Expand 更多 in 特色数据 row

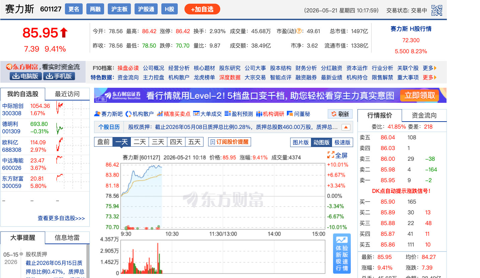click(x=429, y=77)
